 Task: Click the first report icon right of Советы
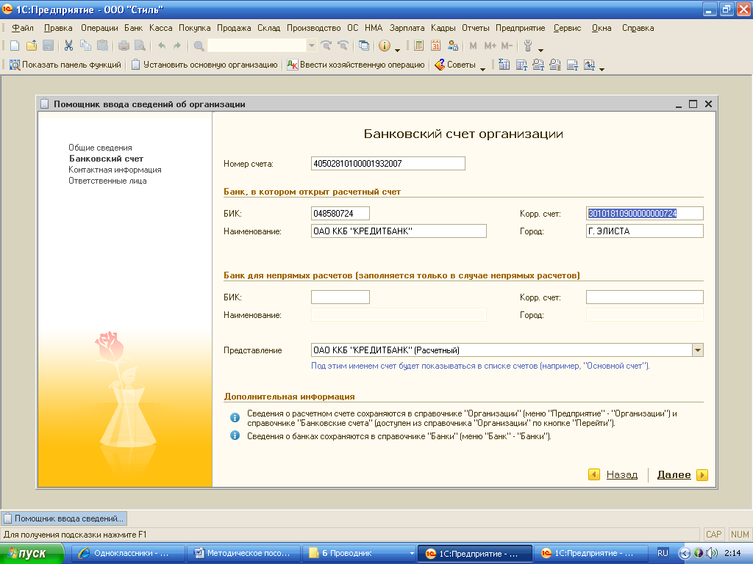coord(504,65)
